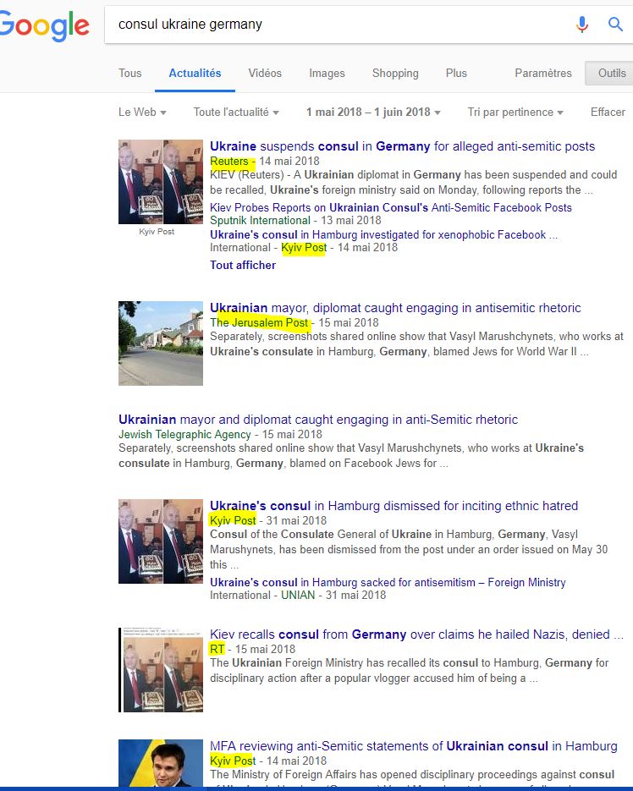The image size is (633, 791).
Task: Open the 1 mai 2018 – 1 juin 2018 date dropdown
Action: click(x=373, y=112)
